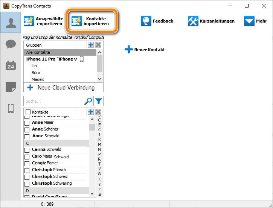Jump to letter P in alphabet index
This screenshot has width=273, height=208.
click(x=99, y=154)
